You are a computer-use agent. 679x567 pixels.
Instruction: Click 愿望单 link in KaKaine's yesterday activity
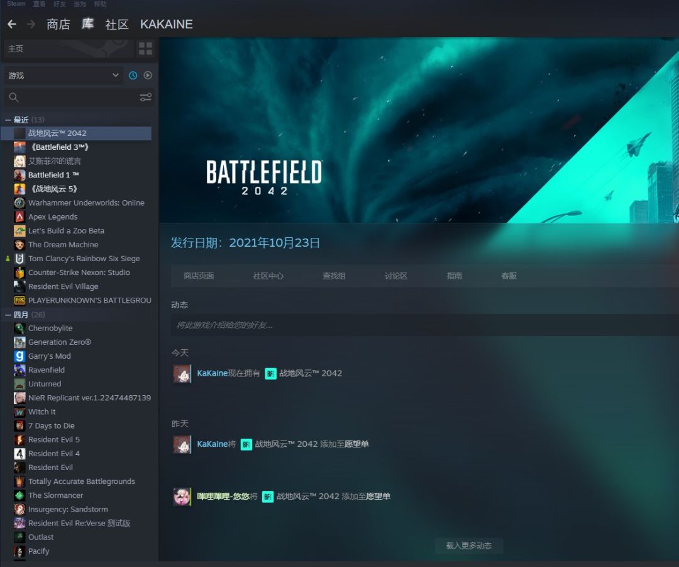click(356, 444)
